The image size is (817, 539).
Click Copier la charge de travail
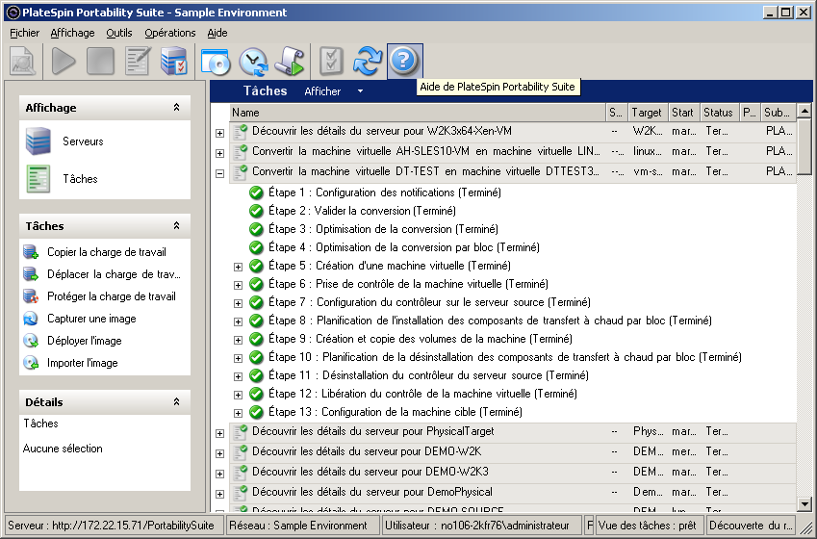(106, 252)
